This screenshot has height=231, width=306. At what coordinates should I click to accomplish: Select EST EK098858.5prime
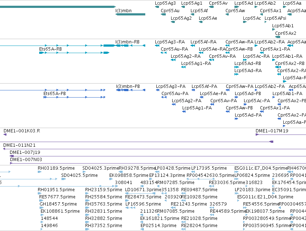(129, 175)
